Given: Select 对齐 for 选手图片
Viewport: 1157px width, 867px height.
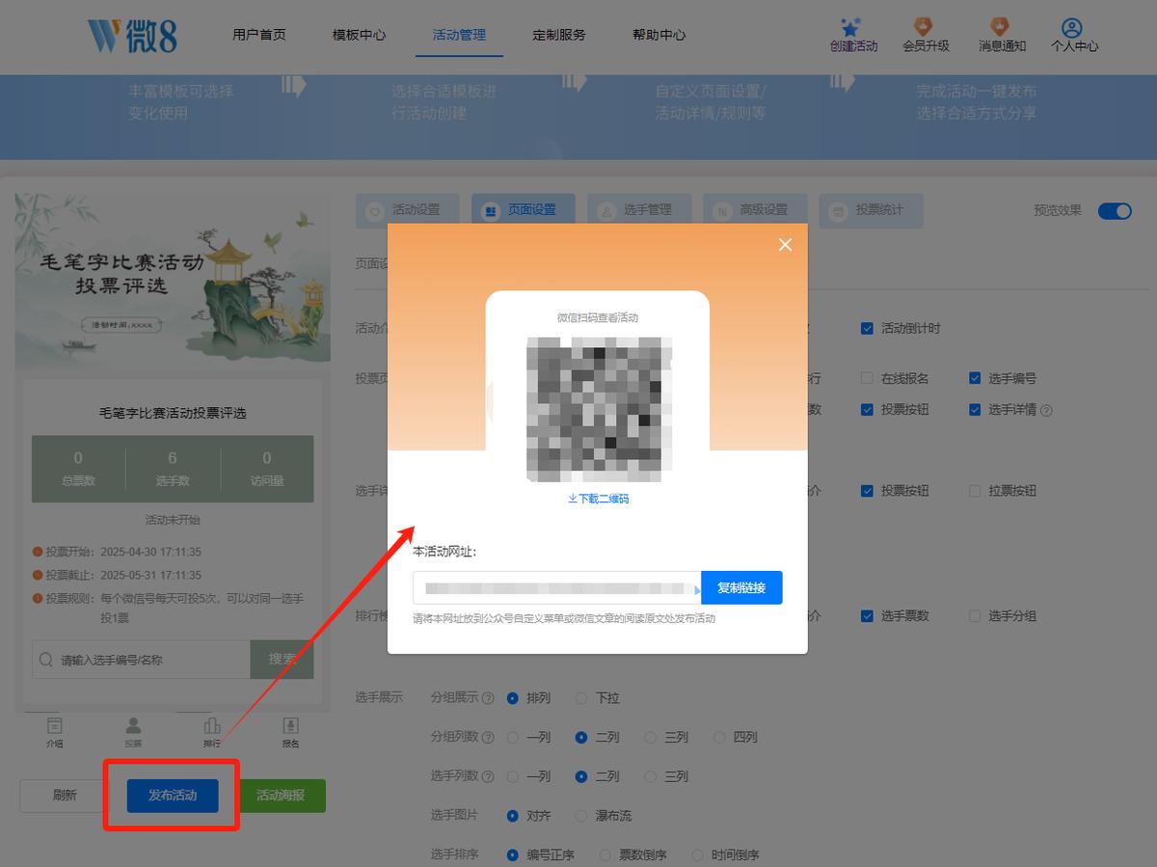Looking at the screenshot, I should click(513, 816).
